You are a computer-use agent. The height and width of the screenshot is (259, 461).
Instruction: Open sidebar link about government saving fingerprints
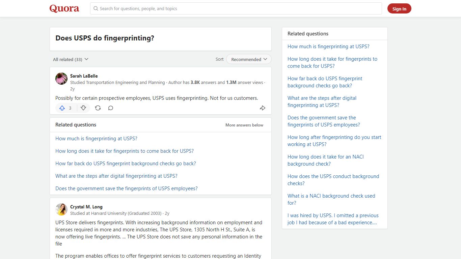point(324,121)
